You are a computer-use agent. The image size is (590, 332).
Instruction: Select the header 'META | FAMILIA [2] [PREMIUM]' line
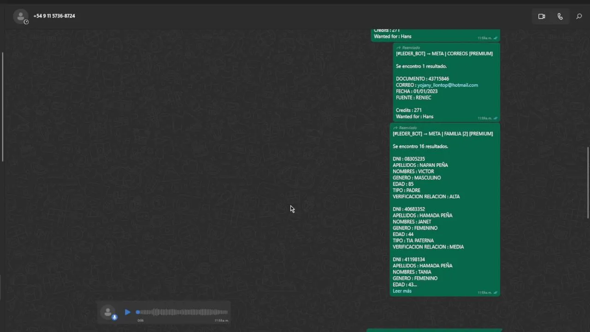(x=442, y=134)
